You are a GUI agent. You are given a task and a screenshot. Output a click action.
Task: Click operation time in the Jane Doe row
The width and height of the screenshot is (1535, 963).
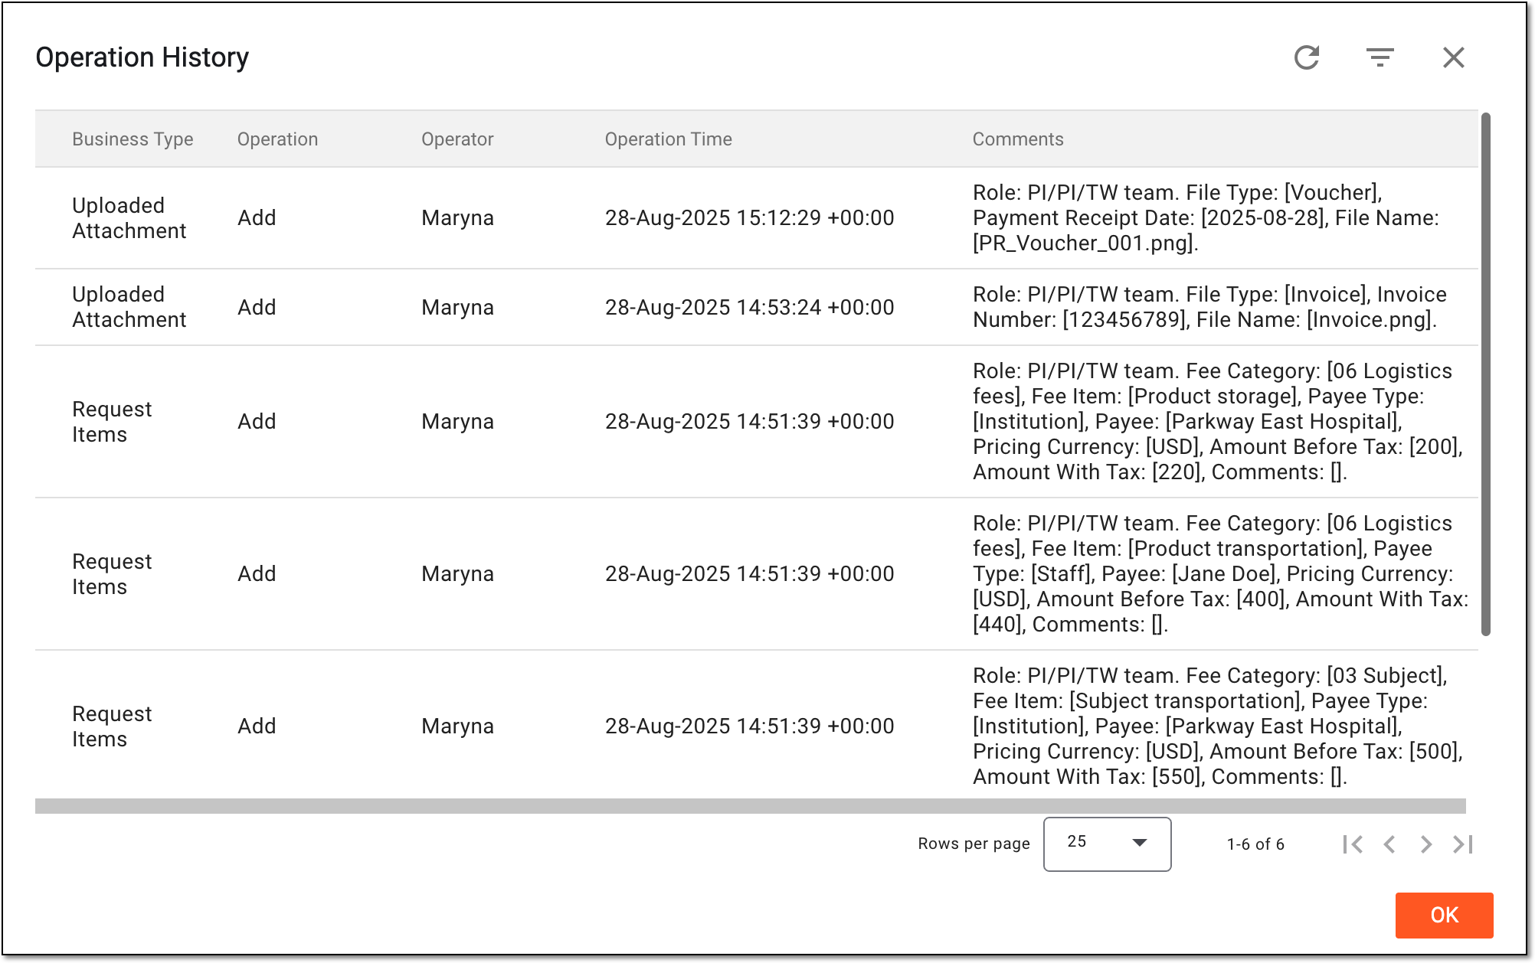click(749, 574)
